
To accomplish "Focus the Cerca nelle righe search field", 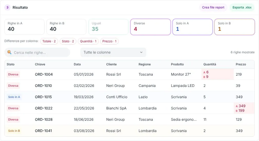I will 37,52.
